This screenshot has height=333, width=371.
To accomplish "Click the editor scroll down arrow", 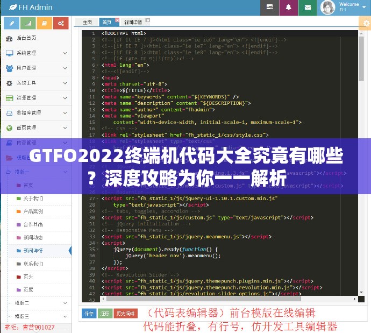I will click(x=361, y=293).
